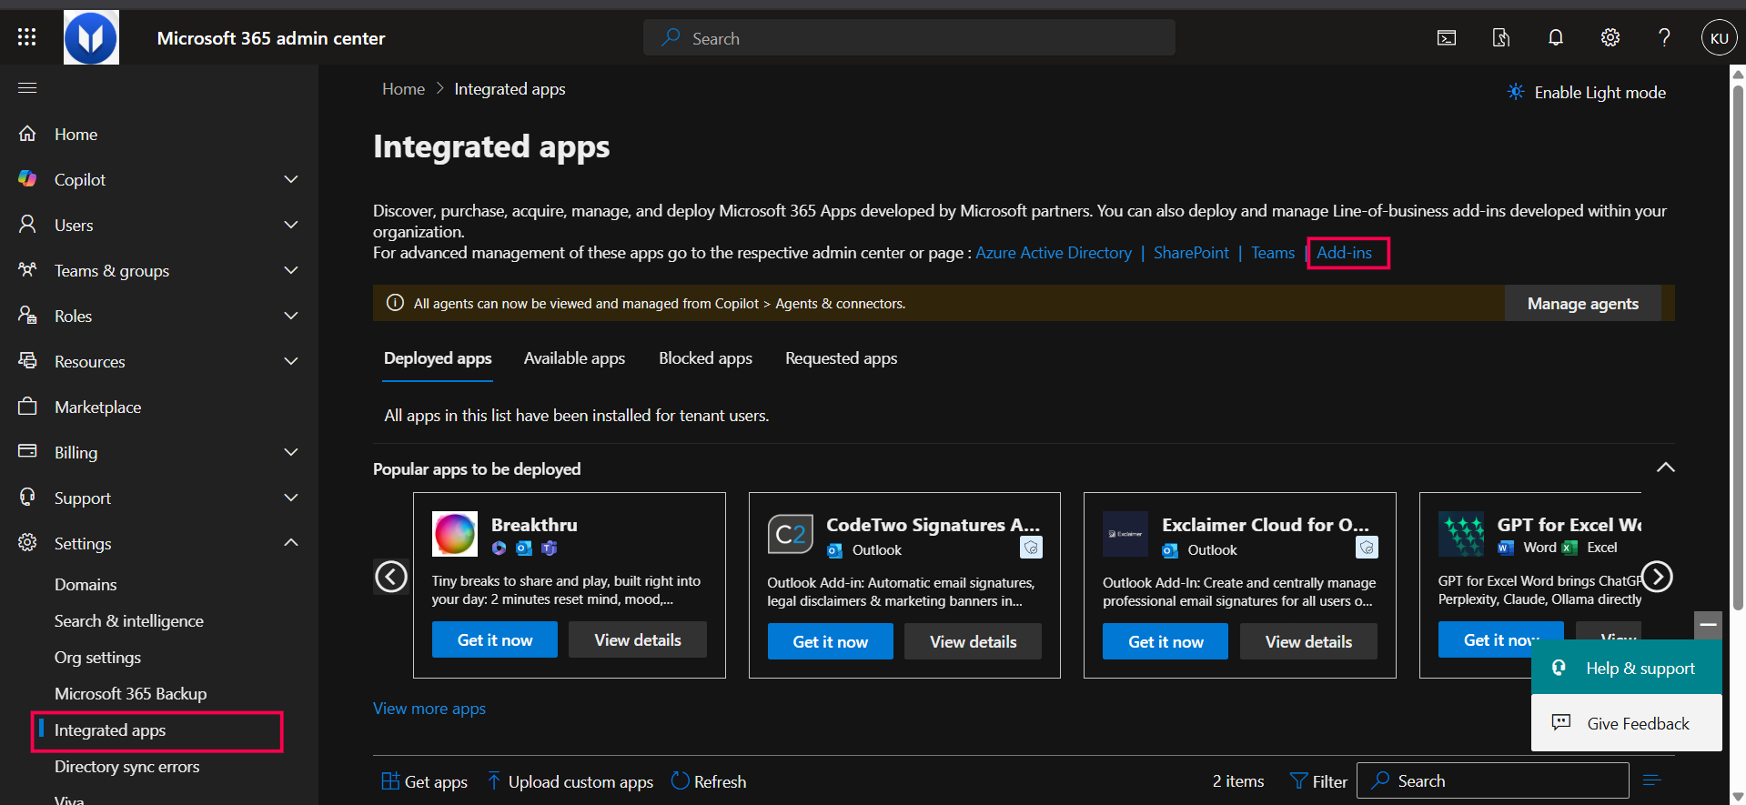Open the Cloud Shell icon in header

click(x=1447, y=37)
